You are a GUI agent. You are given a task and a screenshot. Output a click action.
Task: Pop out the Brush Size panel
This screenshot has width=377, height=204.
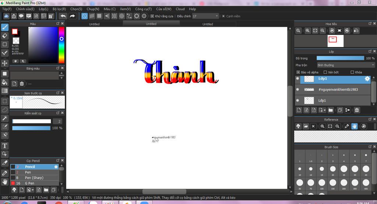point(370,147)
